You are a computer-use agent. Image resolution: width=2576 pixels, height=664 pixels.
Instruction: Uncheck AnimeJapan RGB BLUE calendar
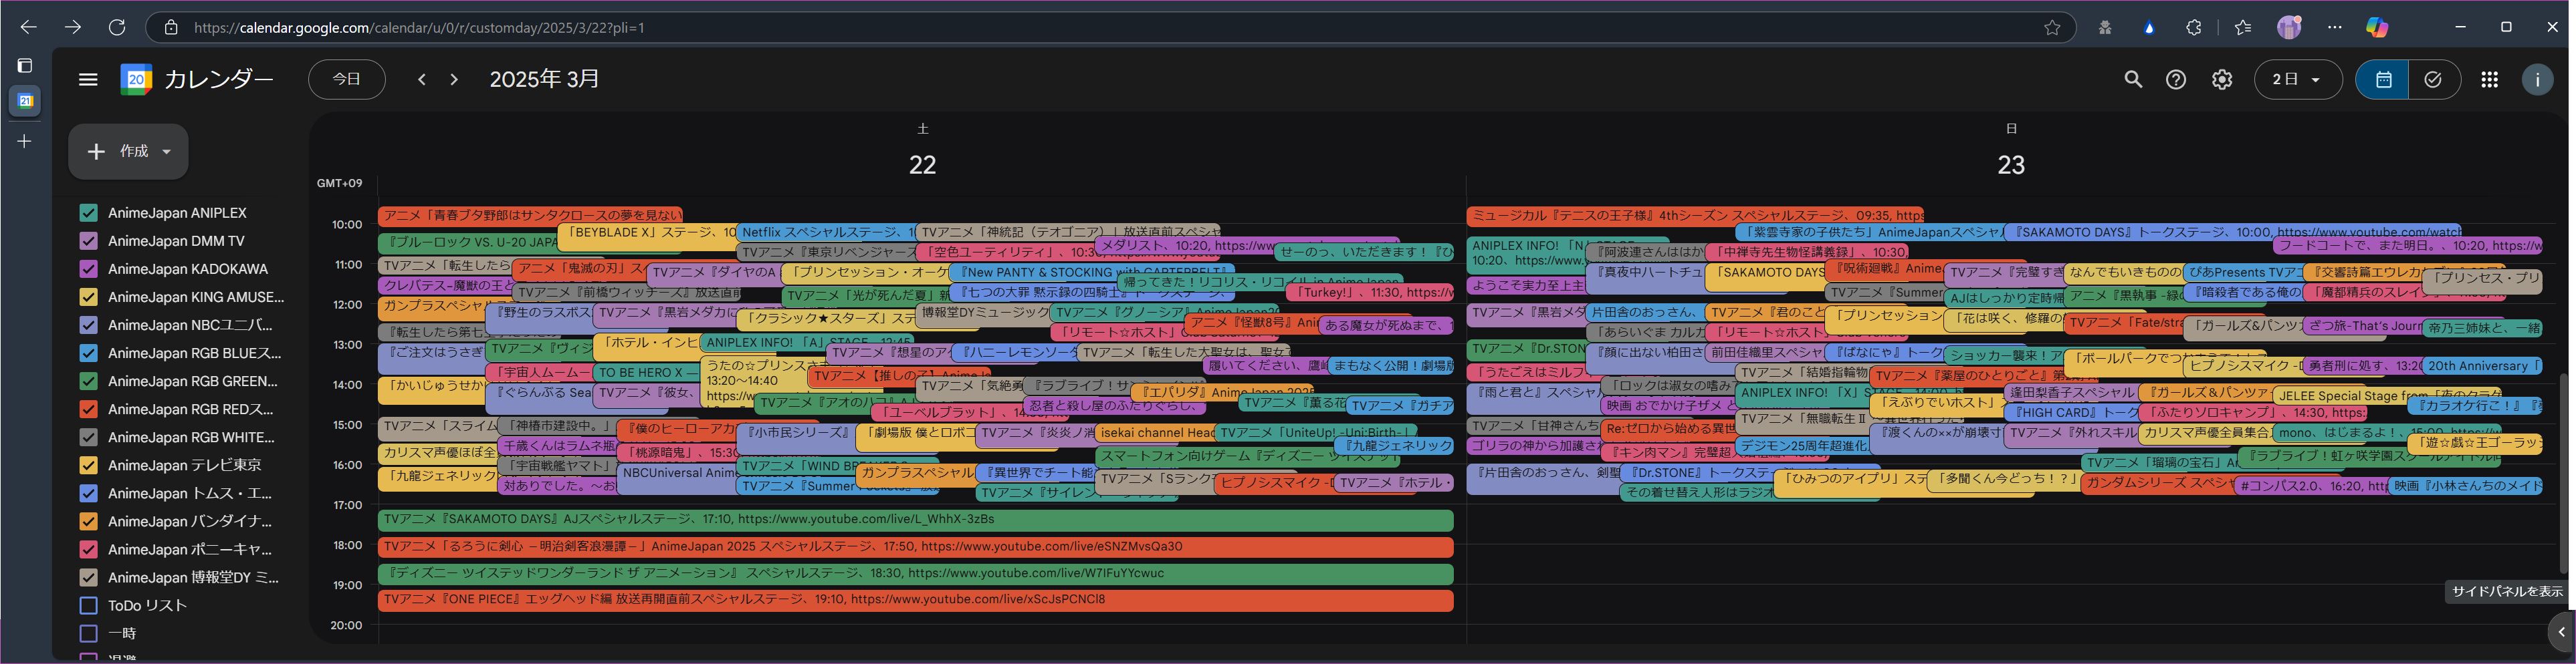[x=88, y=353]
